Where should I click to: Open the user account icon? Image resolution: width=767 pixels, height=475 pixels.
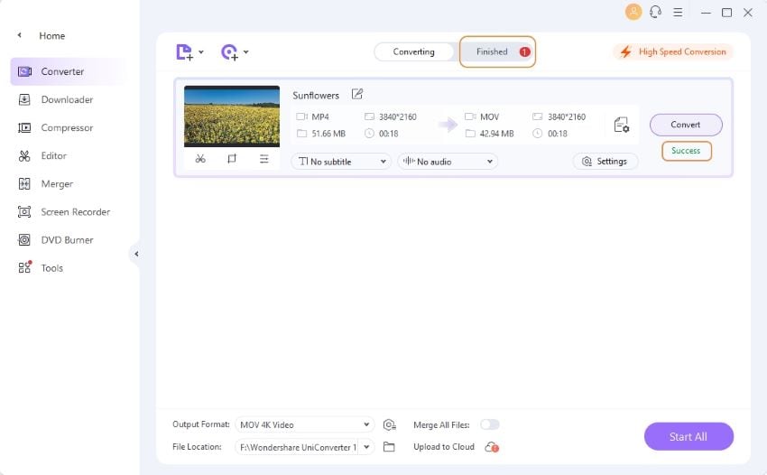633,12
